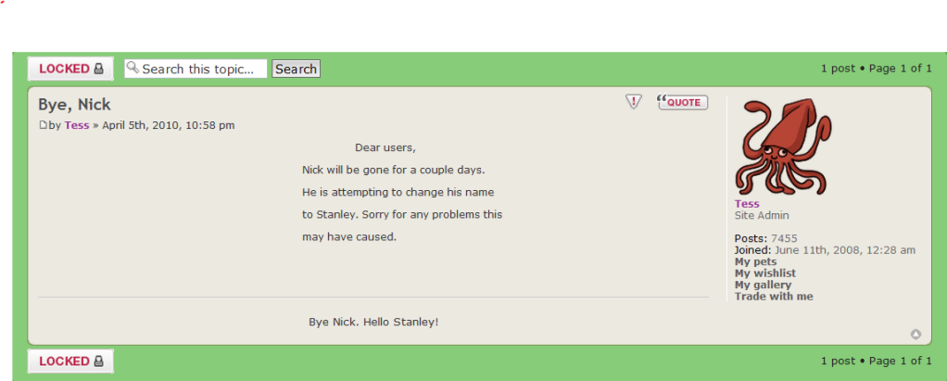Click the magnifying glass in search field

133,68
